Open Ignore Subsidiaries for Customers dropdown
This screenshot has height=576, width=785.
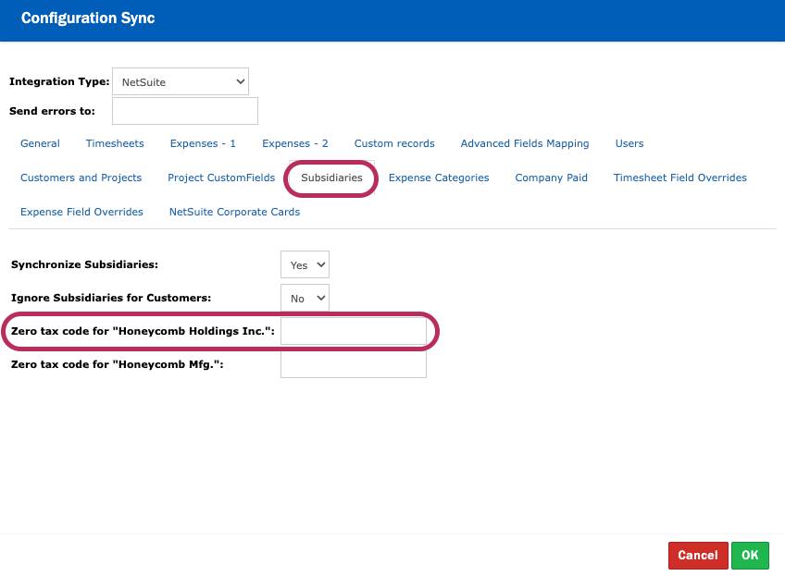coord(305,299)
